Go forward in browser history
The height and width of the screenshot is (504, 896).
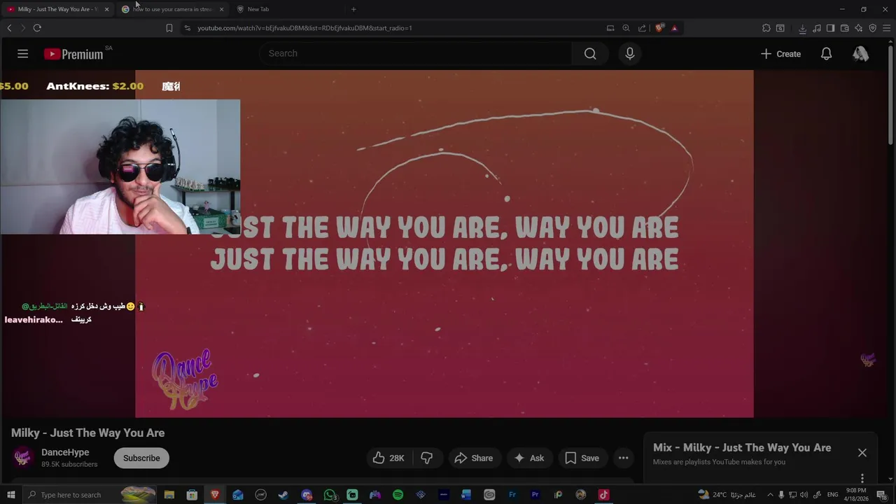click(22, 28)
